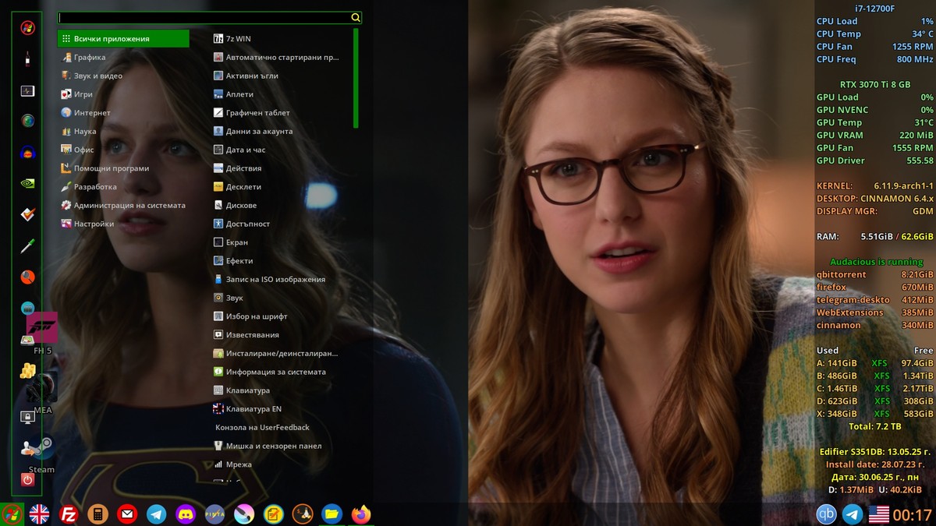Open Pinta image editor in taskbar

(x=214, y=514)
